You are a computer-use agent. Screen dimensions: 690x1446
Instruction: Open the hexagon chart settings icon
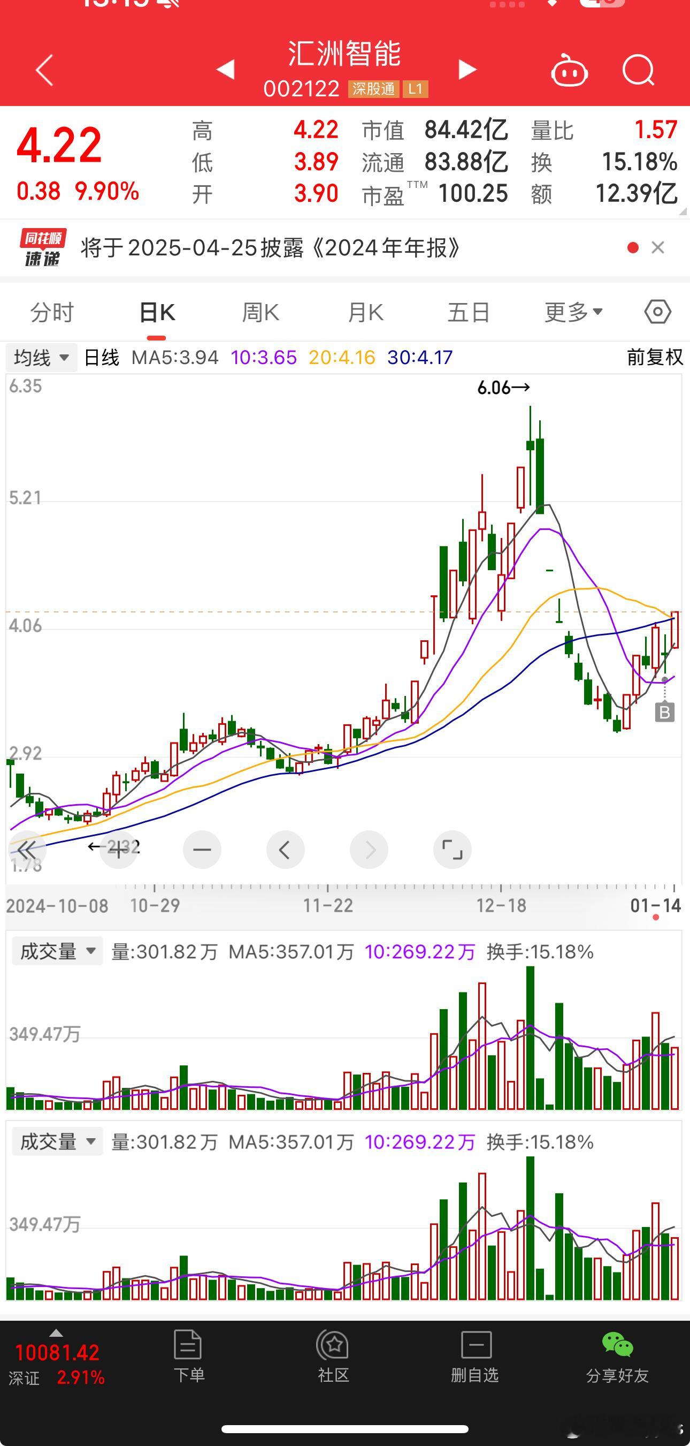click(x=657, y=312)
